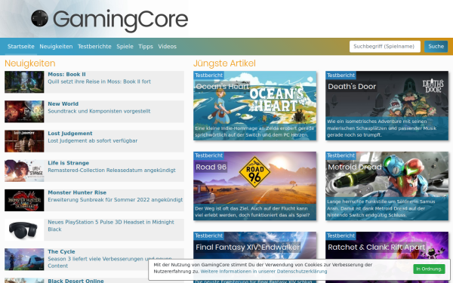Image resolution: width=453 pixels, height=283 pixels.
Task: Click the Neuigkeiten section heading
Action: (x=30, y=63)
